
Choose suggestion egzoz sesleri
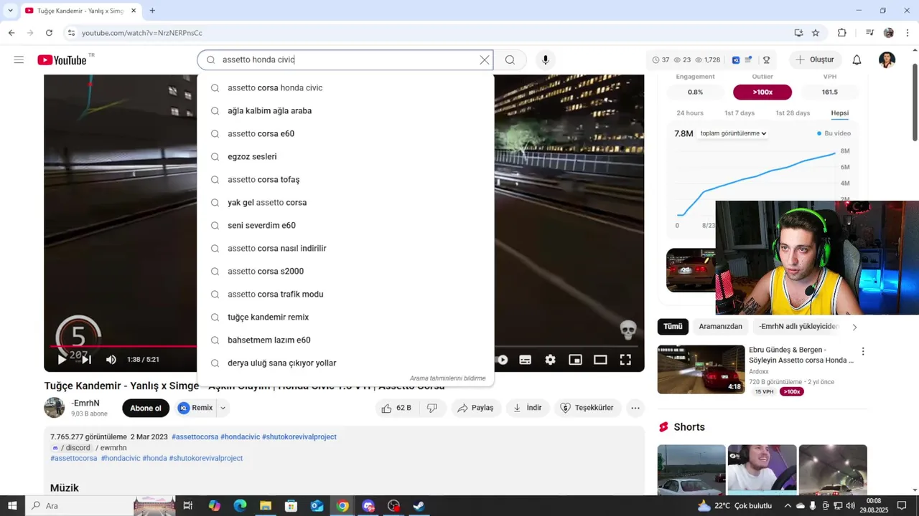(x=345, y=157)
